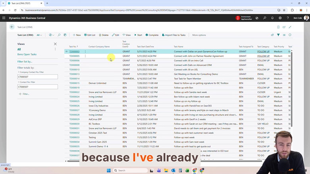Viewport: 310px width, 174px height.
Task: Toggle the FactBox information pane
Action: (290, 35)
